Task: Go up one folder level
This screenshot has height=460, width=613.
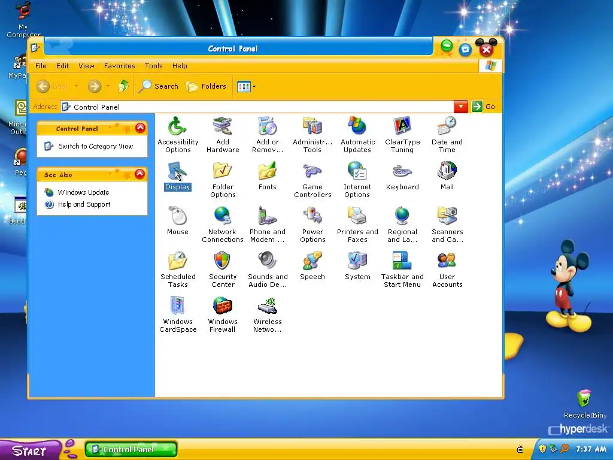Action: click(123, 86)
